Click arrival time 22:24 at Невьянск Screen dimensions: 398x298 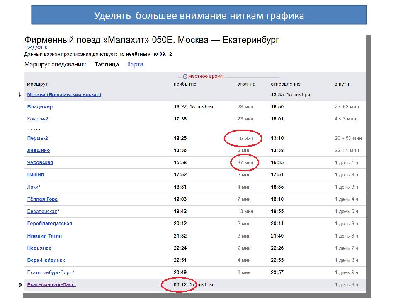(180, 248)
